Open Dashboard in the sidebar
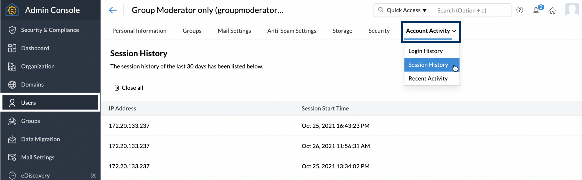The height and width of the screenshot is (180, 582). [35, 48]
